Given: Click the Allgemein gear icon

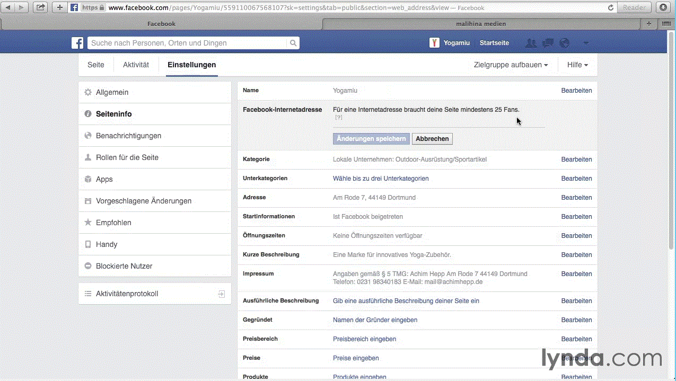Looking at the screenshot, I should click(88, 92).
